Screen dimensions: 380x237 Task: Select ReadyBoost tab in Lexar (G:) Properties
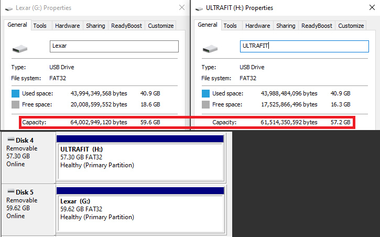pyautogui.click(x=126, y=26)
